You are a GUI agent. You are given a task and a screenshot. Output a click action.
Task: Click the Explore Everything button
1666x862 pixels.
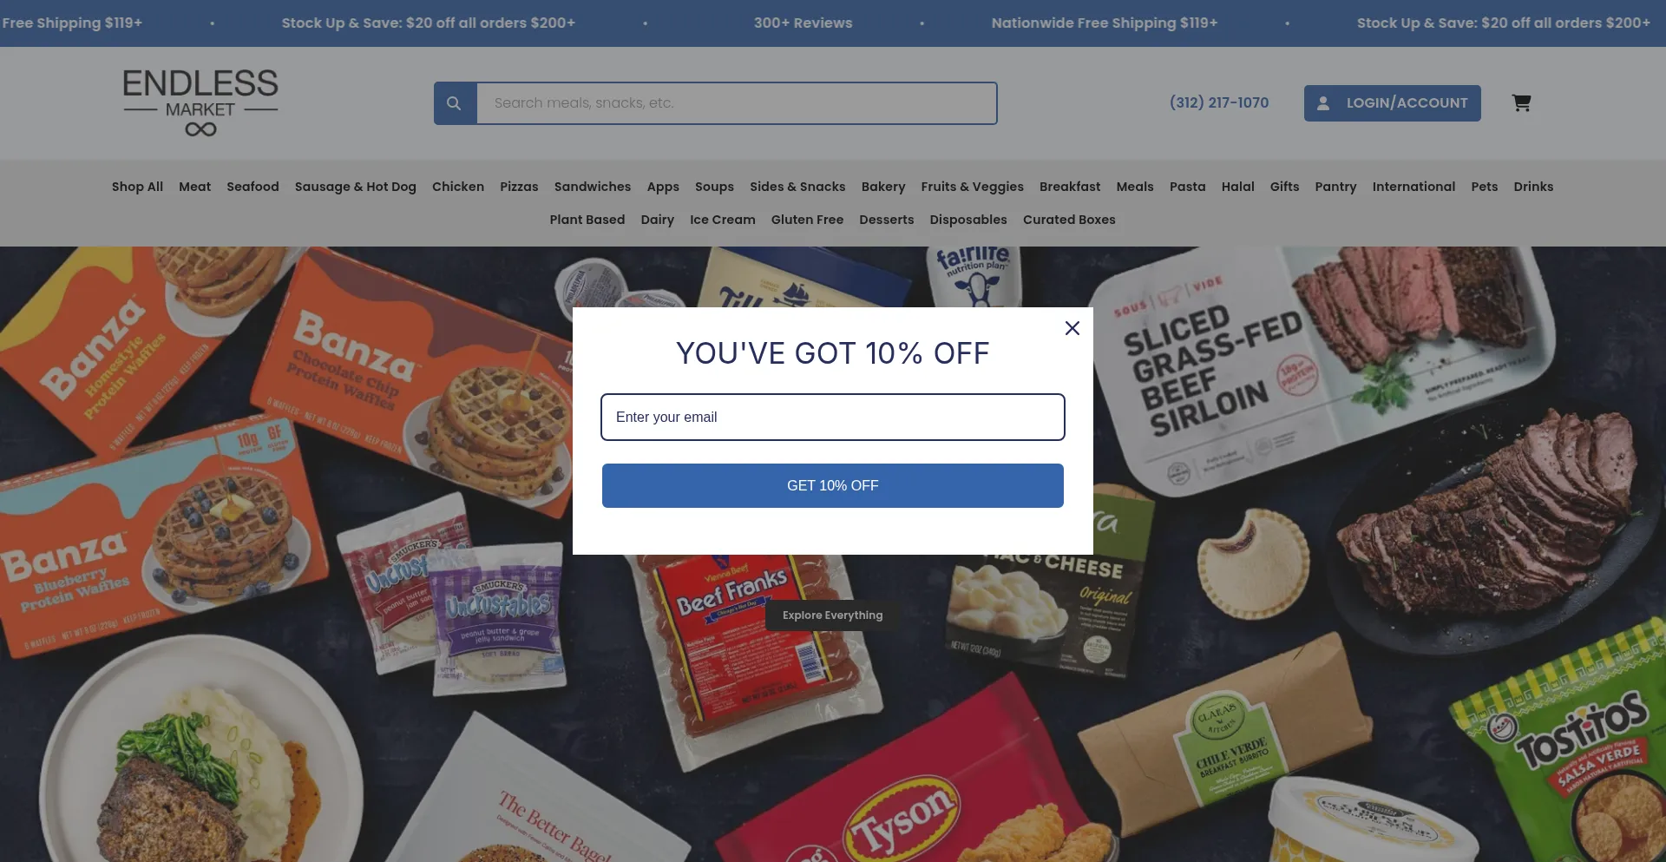point(833,615)
